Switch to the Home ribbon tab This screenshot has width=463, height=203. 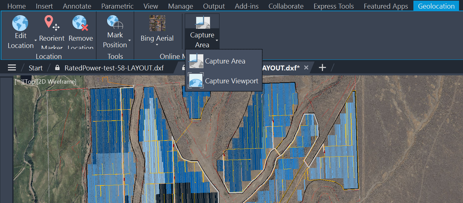16,6
